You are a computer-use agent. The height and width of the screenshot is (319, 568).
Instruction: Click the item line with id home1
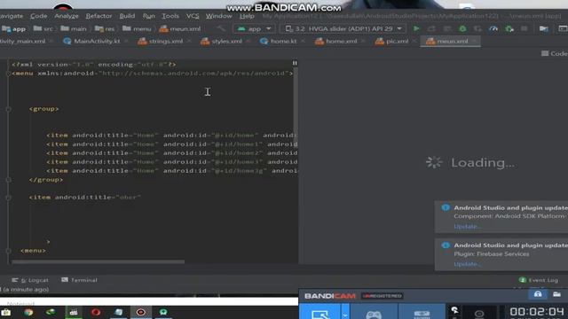click(x=171, y=144)
